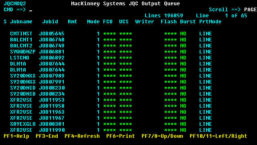The image size is (257, 145).
Task: Click job ID JOB06892
Action: 52,58
